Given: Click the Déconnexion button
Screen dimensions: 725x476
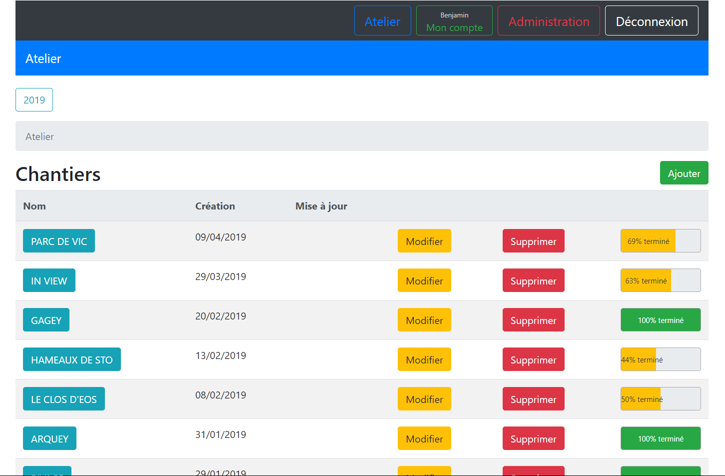Looking at the screenshot, I should 652,21.
